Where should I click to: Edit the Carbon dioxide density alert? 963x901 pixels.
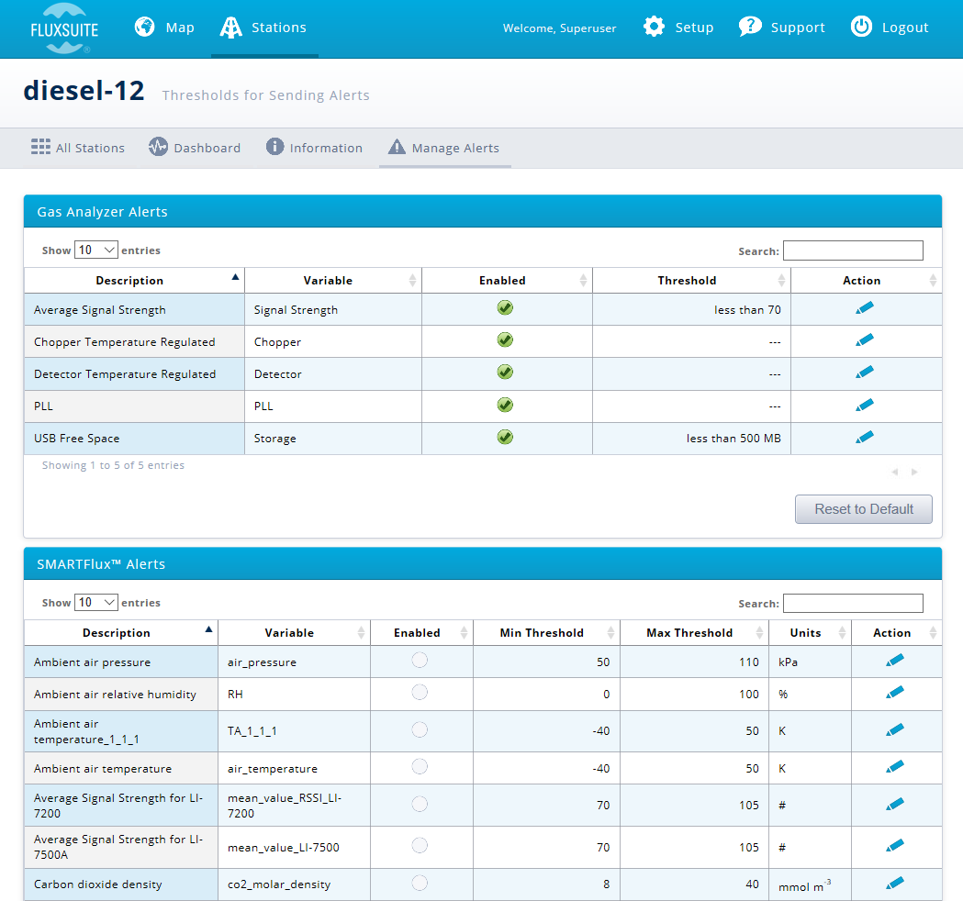(895, 883)
